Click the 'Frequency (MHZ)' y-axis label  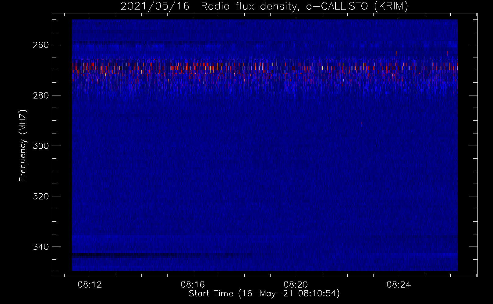[23, 146]
